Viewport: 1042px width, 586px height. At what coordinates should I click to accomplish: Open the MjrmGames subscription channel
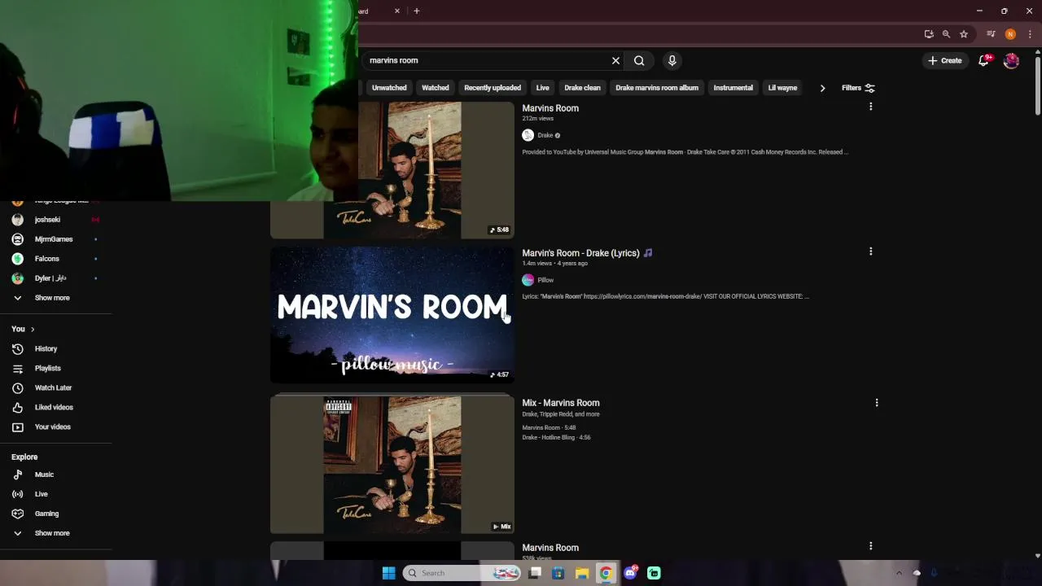(55, 239)
